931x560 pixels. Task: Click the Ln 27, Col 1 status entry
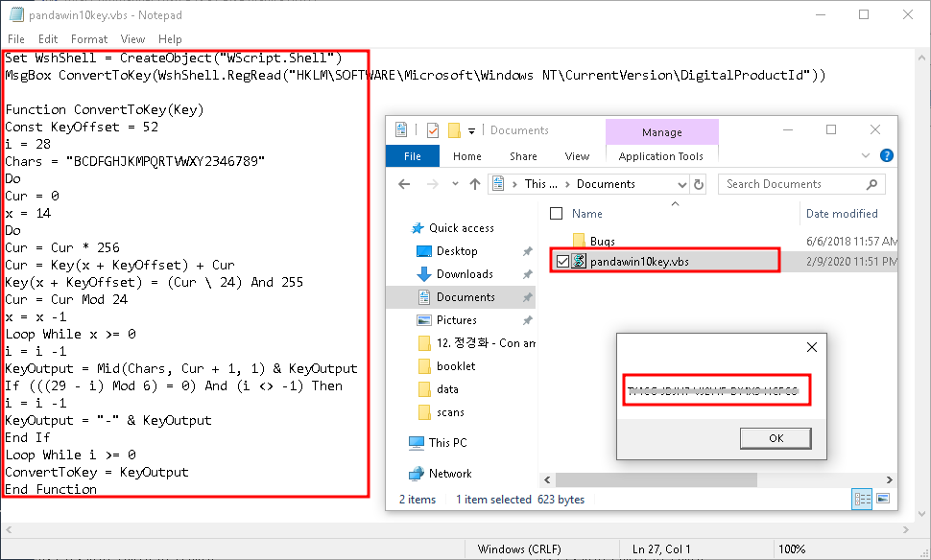661,549
